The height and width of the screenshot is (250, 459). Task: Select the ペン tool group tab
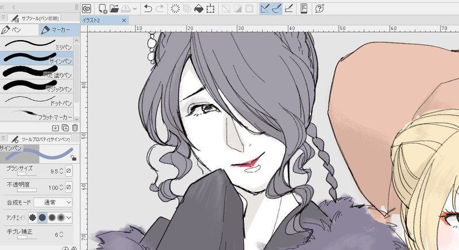(x=20, y=30)
